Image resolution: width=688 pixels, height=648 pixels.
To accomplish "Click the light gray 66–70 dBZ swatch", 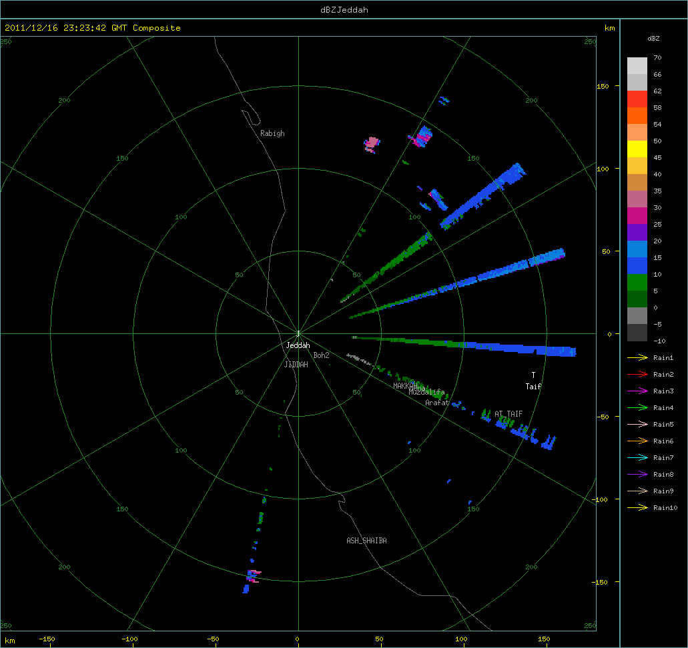I will click(637, 66).
